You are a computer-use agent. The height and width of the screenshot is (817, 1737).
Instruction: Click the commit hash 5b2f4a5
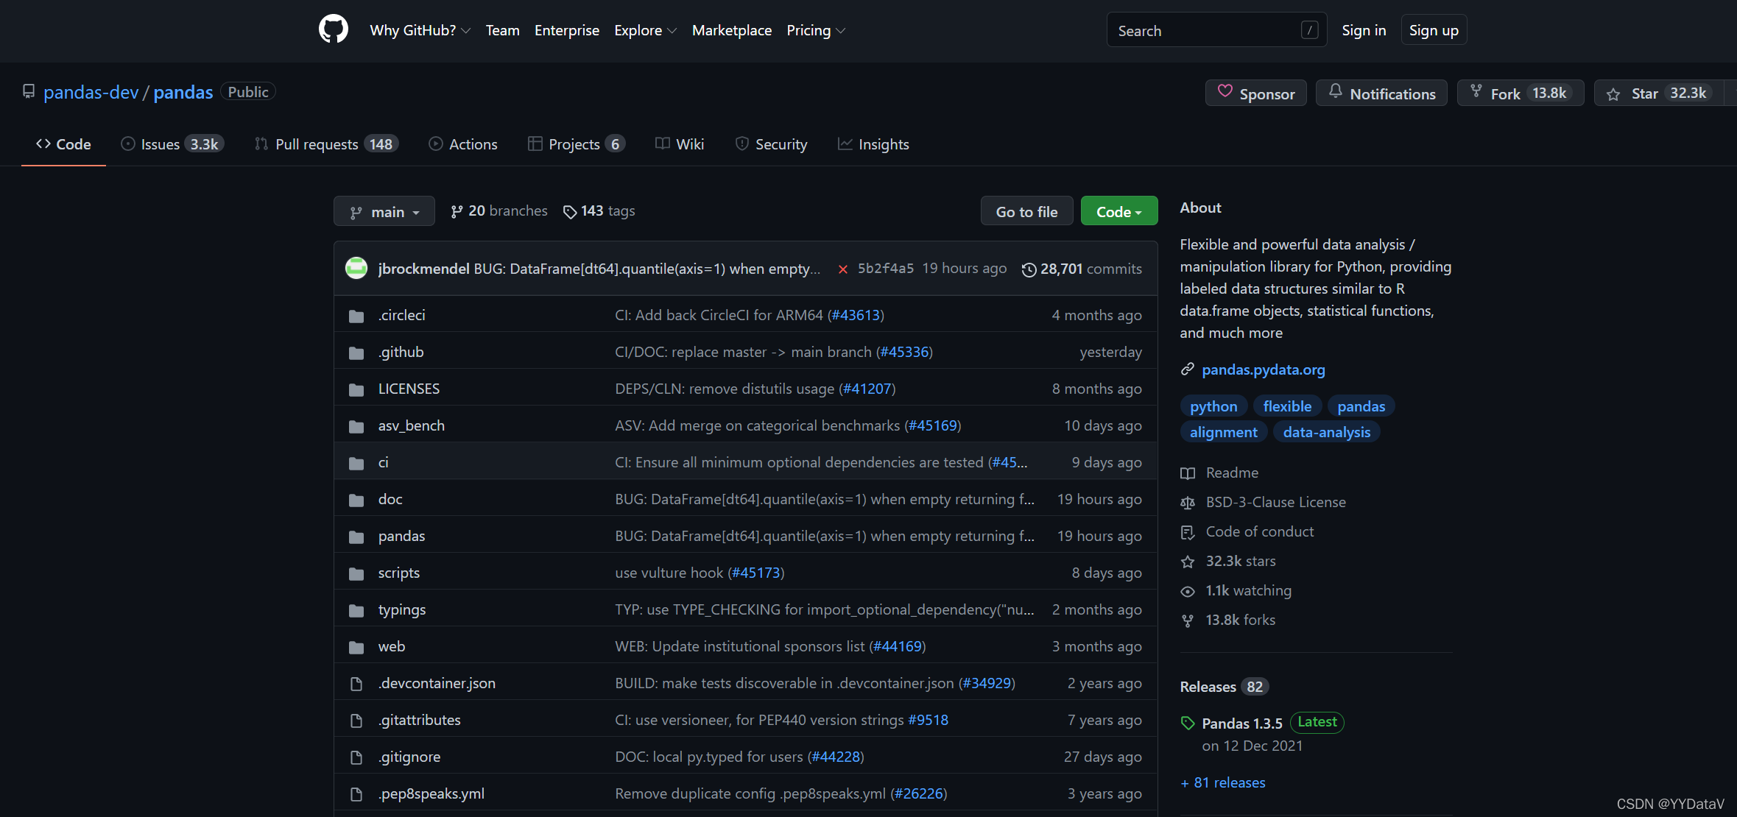tap(886, 269)
